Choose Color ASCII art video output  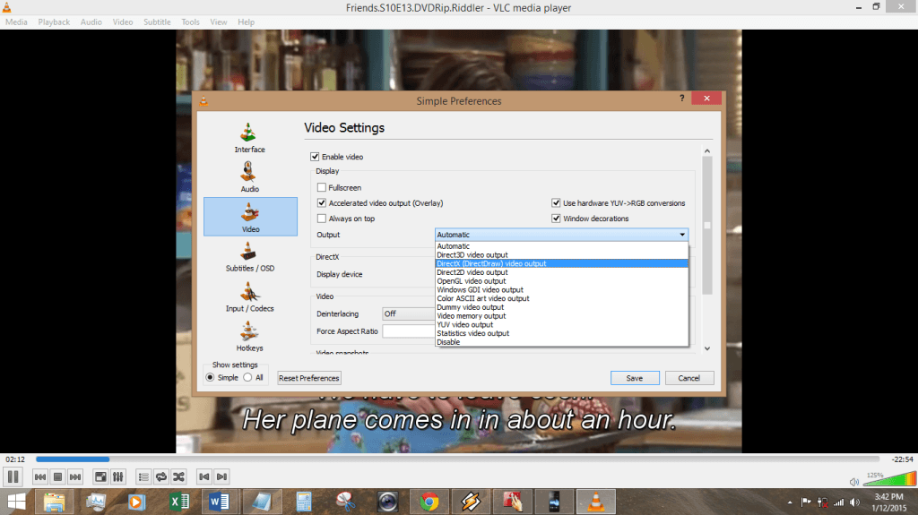[x=561, y=298]
